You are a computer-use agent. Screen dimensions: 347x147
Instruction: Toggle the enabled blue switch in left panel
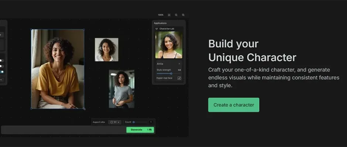coord(2,72)
